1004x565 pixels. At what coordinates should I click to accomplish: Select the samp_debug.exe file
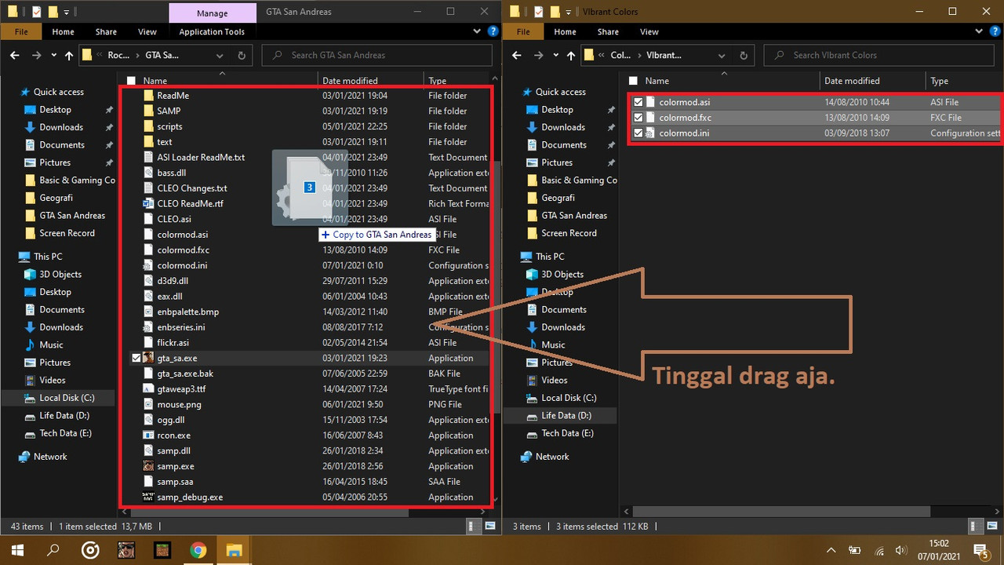(190, 498)
